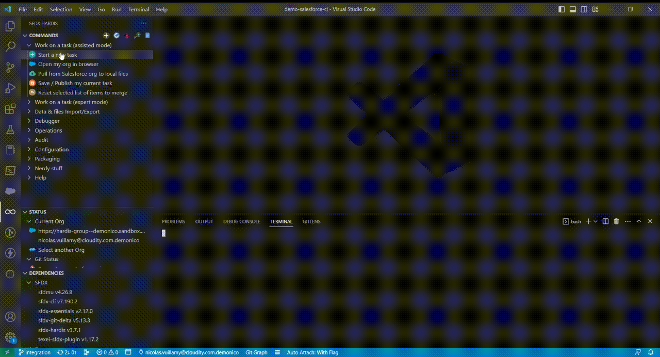Synchronize changes in the status bar
Viewport: 660px width, 357px height.
pyautogui.click(x=67, y=352)
